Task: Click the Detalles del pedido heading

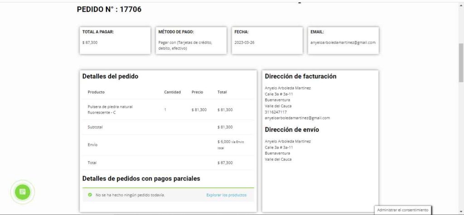Action: 110,76
